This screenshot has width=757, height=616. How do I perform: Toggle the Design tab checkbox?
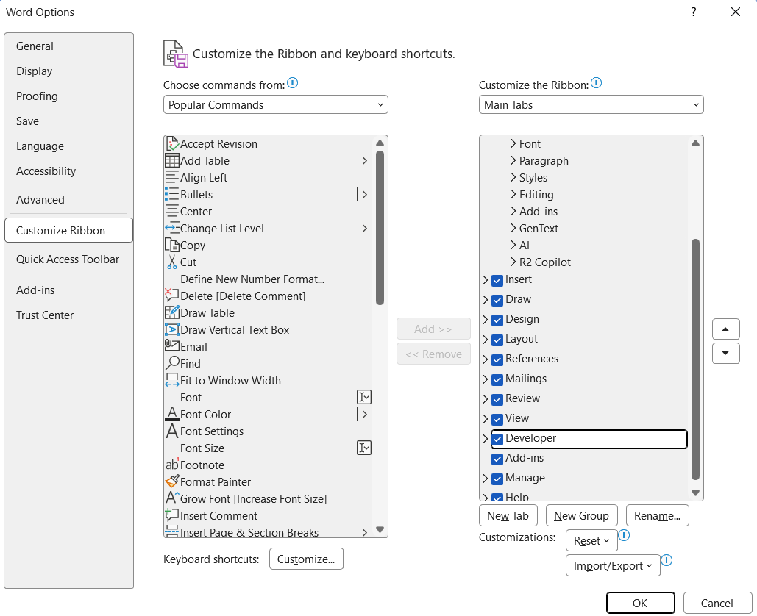(x=497, y=320)
